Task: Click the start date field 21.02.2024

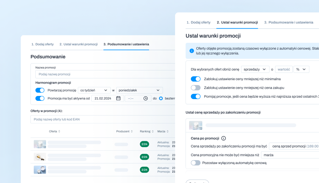Action: [x=108, y=98]
